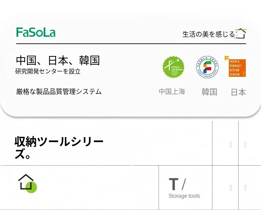Screen dimensions: 261x210
Task: Click the upper-right cabinet door handle
Action: tap(245, 144)
